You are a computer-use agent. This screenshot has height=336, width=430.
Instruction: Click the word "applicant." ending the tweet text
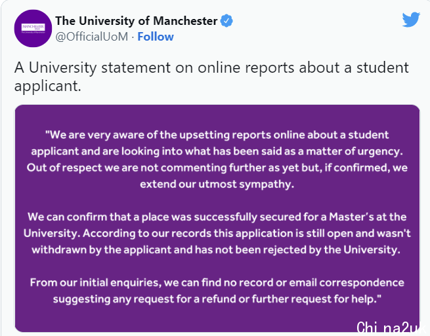coord(47,85)
